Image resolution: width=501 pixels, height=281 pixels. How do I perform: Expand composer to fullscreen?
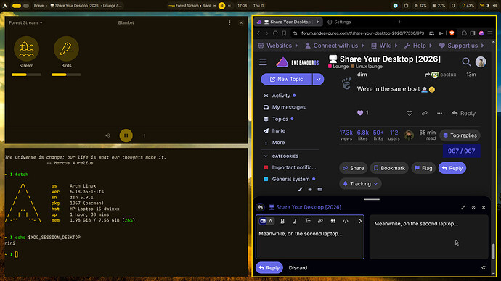click(463, 207)
